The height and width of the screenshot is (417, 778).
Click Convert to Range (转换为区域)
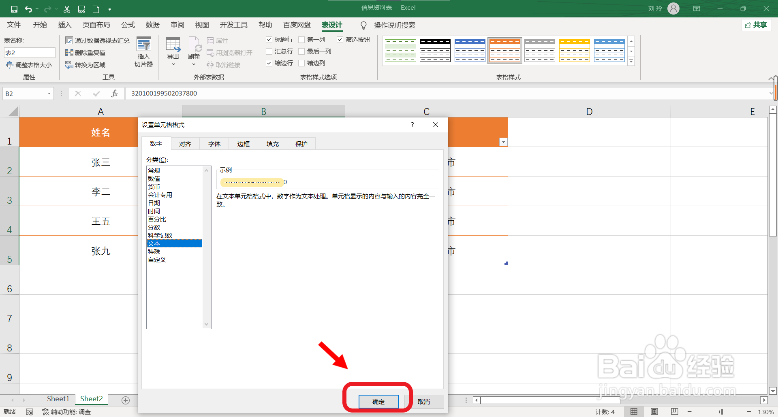(85, 65)
